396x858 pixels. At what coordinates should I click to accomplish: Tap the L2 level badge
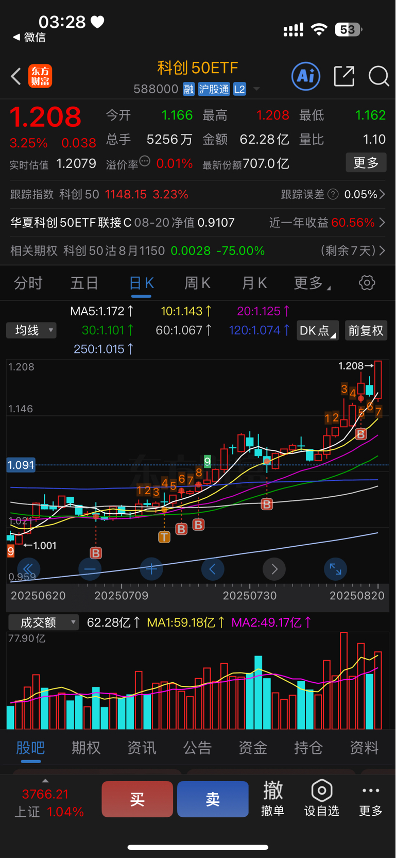[x=239, y=89]
